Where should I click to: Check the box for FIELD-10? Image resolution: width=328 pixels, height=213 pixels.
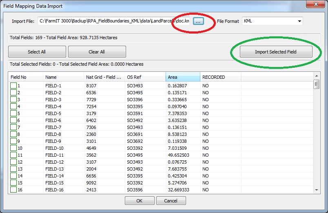pos(13,148)
